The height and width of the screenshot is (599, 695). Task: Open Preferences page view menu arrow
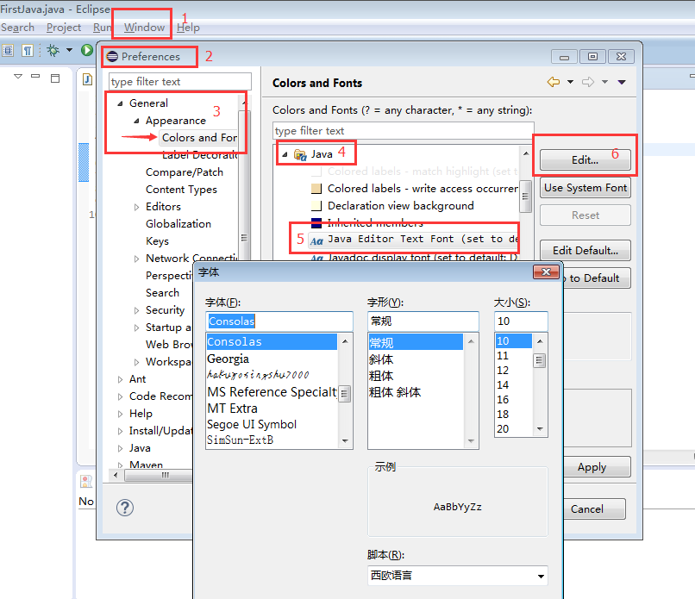(x=622, y=82)
